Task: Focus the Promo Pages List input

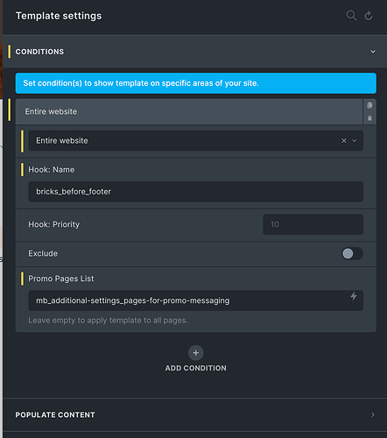Action: [x=195, y=300]
